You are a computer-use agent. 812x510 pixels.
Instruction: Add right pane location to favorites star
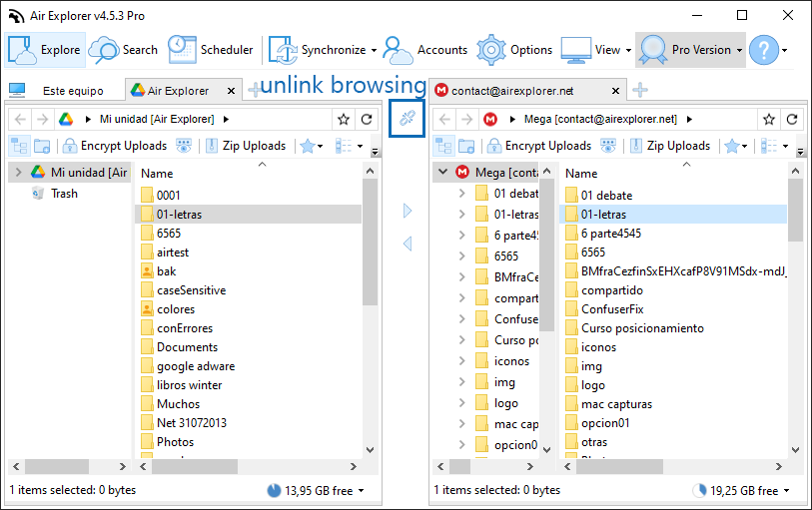click(769, 120)
